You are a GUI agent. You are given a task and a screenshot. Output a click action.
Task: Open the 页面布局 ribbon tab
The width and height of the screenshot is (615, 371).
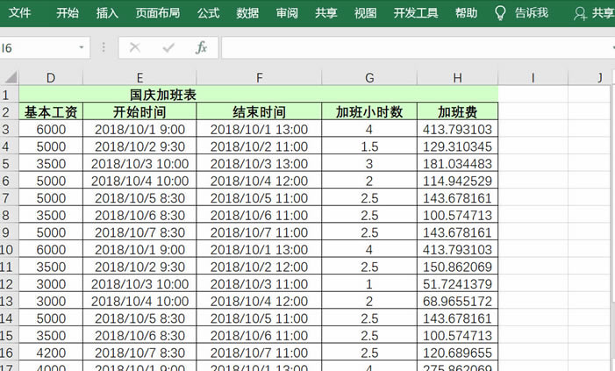tap(158, 12)
